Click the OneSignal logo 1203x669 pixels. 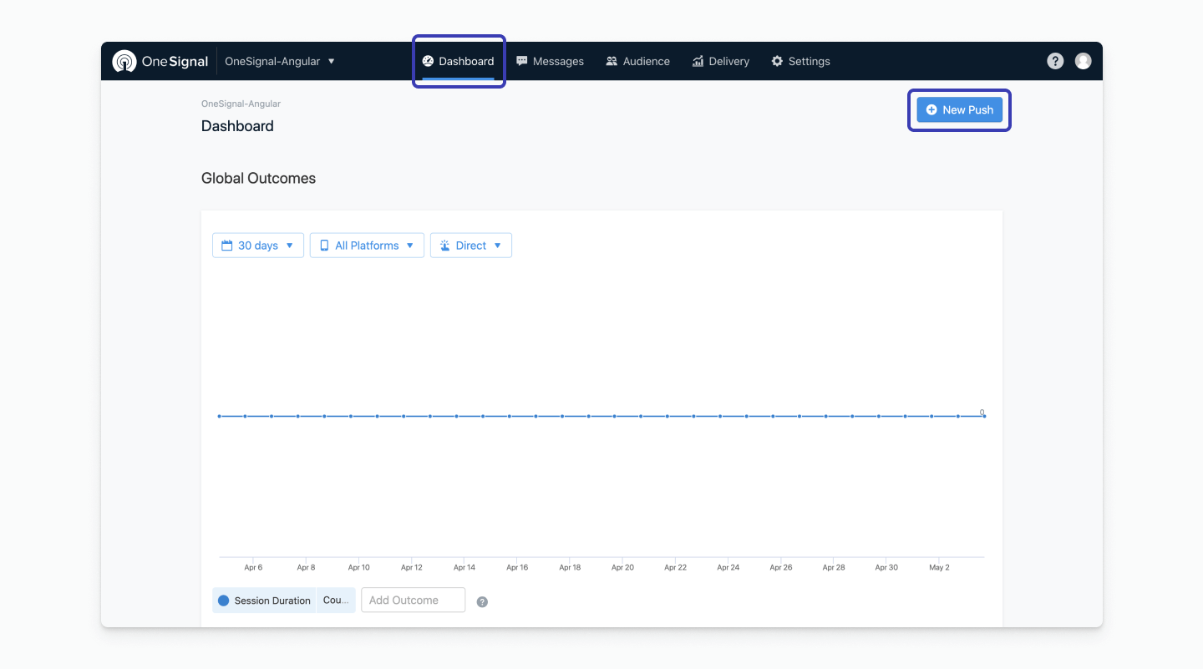pos(160,61)
